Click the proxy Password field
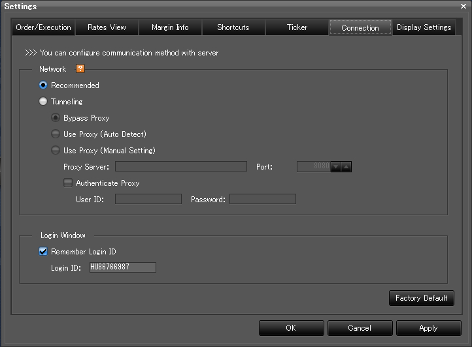The width and height of the screenshot is (472, 347). tap(262, 200)
